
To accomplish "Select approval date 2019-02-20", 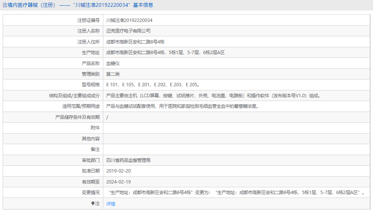I will 118,171.
